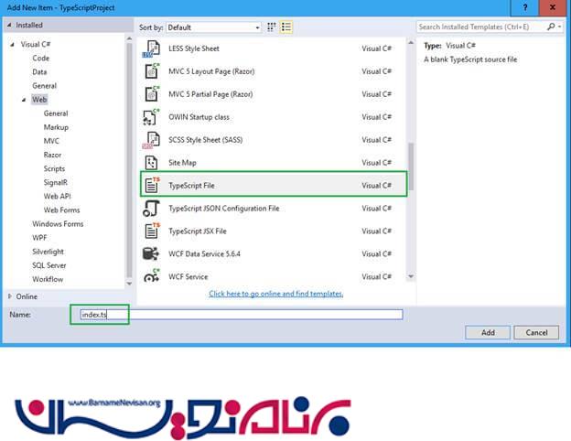
Task: Pick the TypeScript File template icon
Action: coord(151,185)
